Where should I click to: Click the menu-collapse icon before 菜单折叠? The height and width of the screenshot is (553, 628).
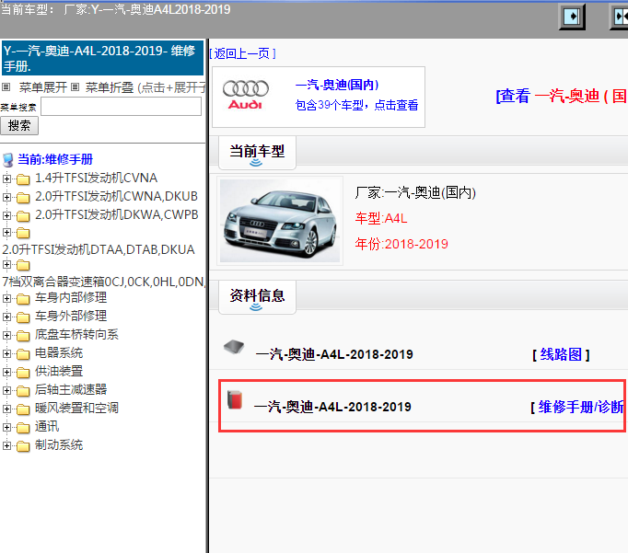click(76, 86)
